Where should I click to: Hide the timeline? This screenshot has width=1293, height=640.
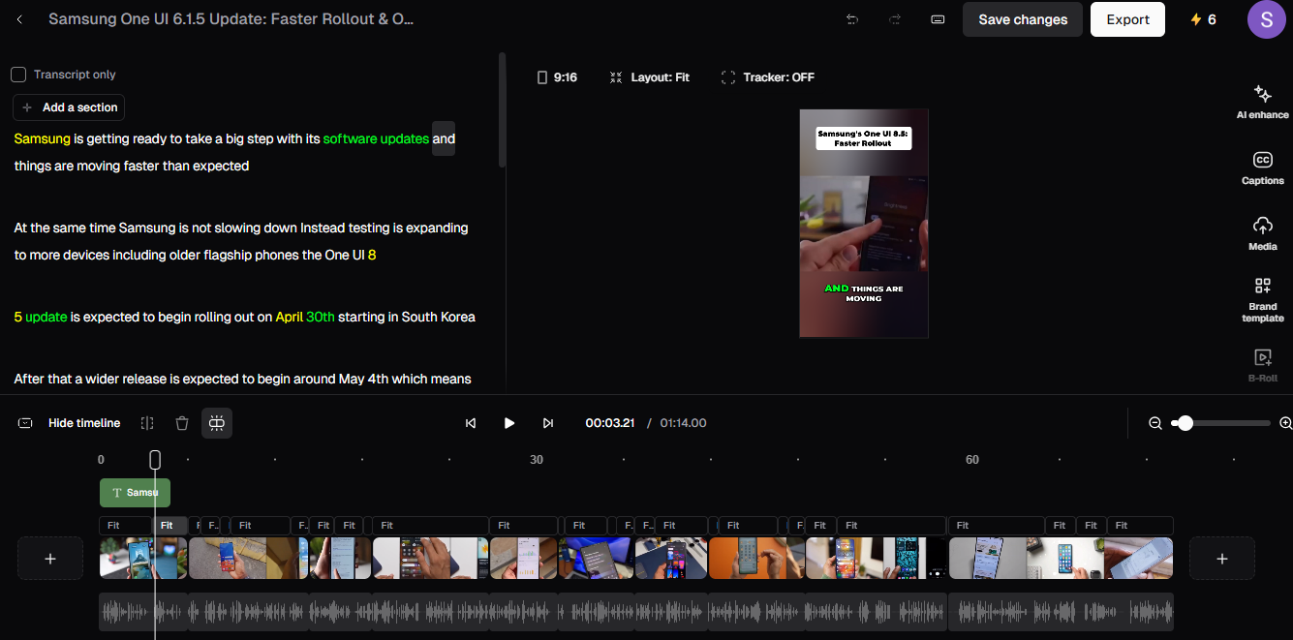84,423
